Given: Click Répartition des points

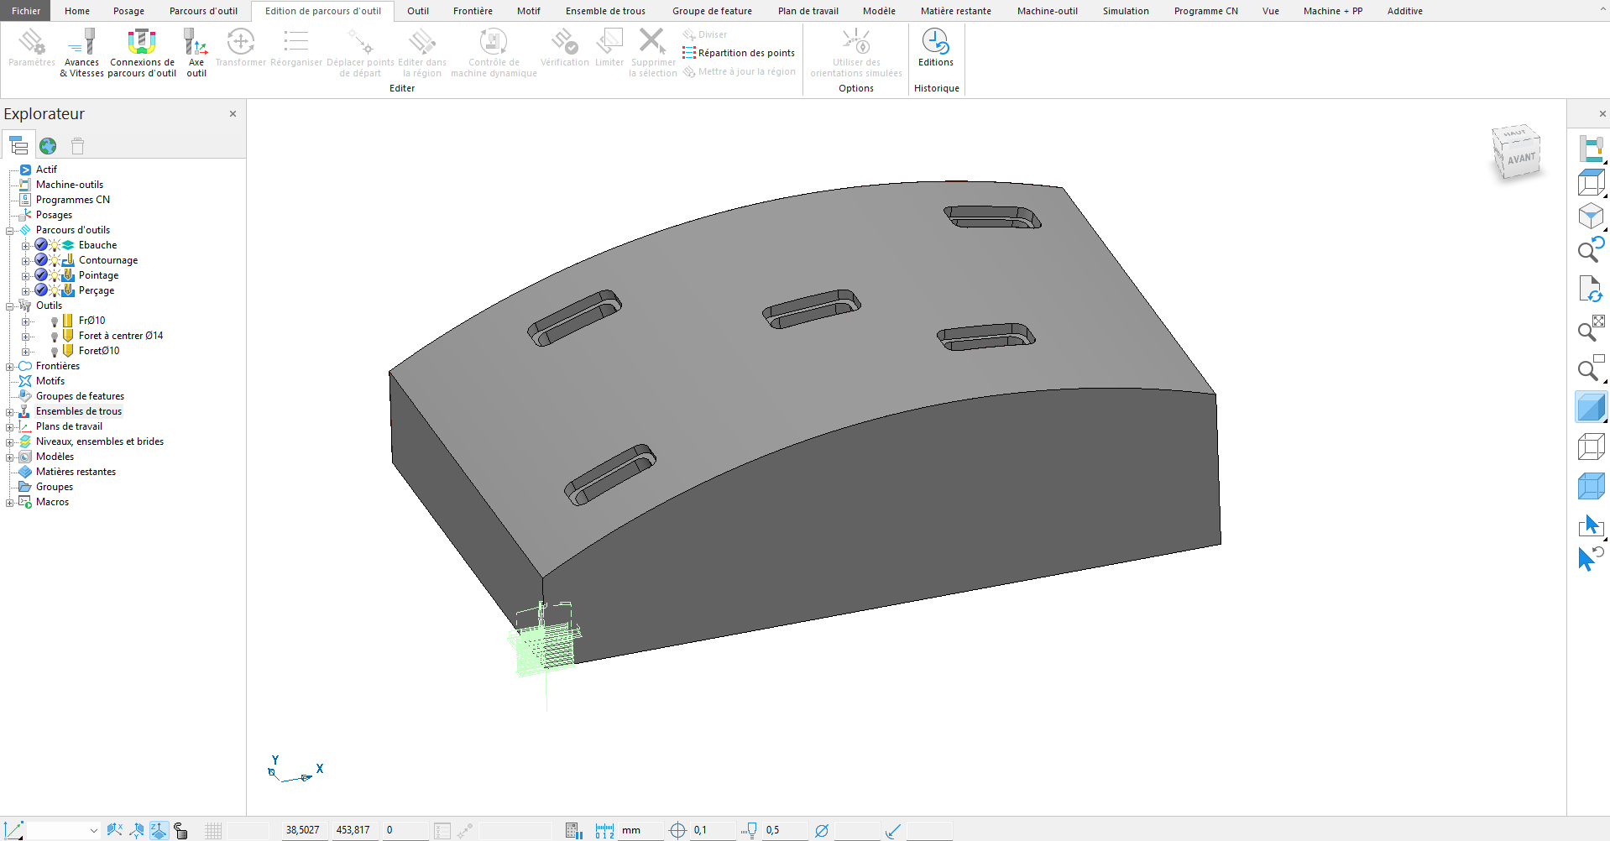Looking at the screenshot, I should click(x=739, y=53).
